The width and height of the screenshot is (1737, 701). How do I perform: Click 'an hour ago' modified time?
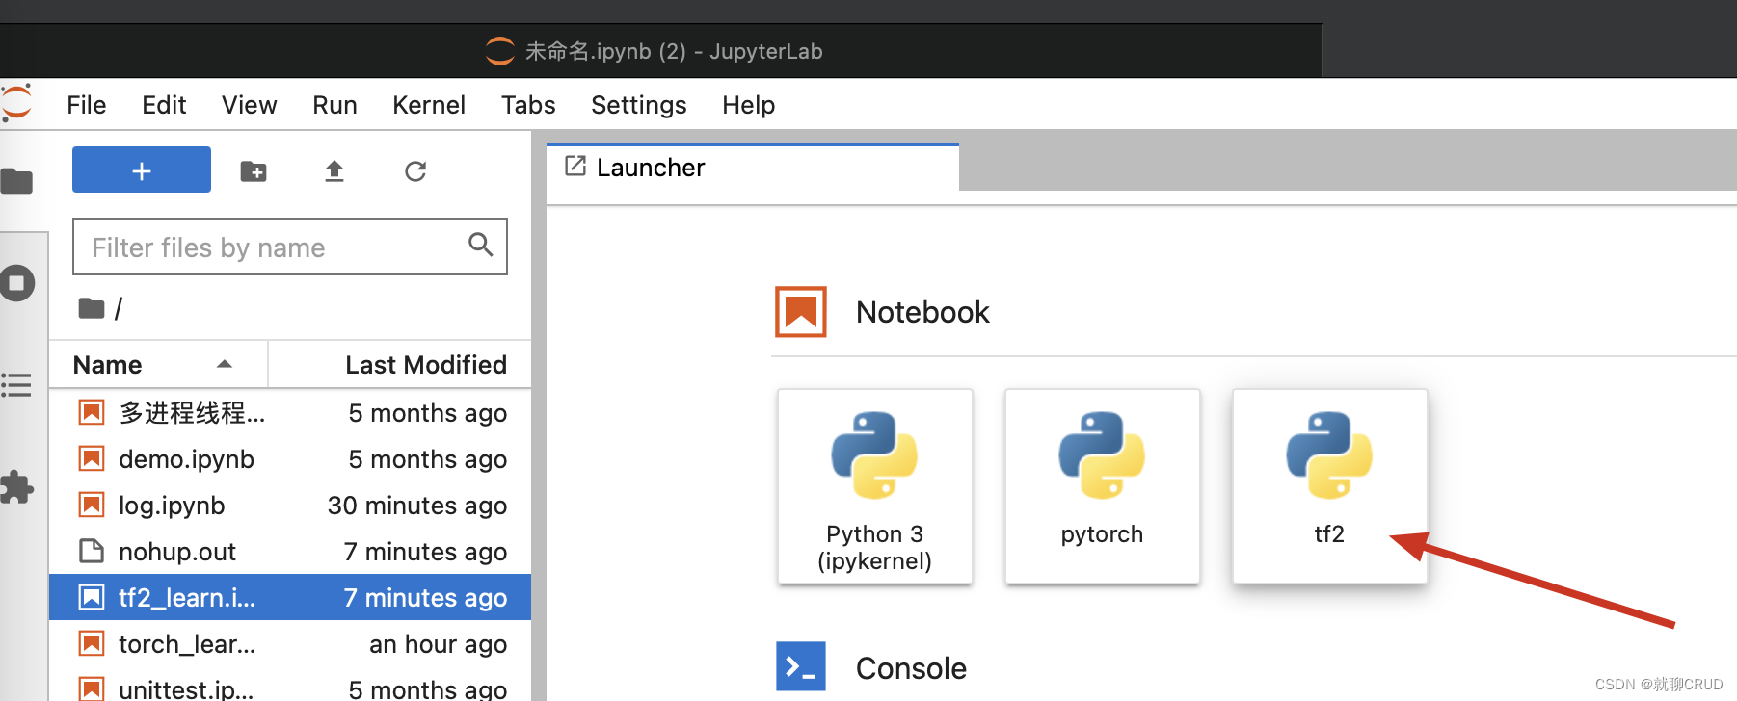(x=439, y=644)
